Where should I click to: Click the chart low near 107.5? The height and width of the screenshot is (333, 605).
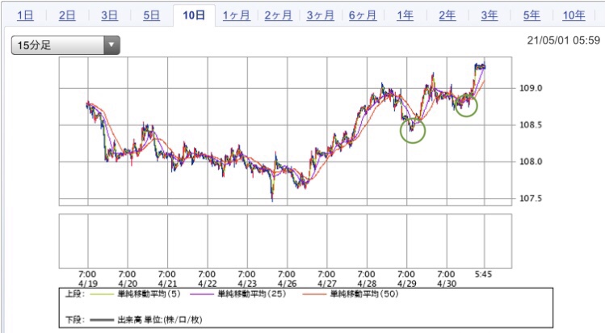(x=272, y=199)
